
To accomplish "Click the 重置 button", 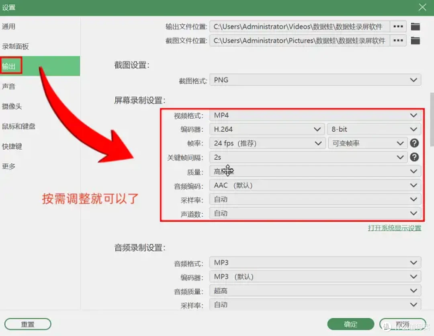I will point(28,324).
